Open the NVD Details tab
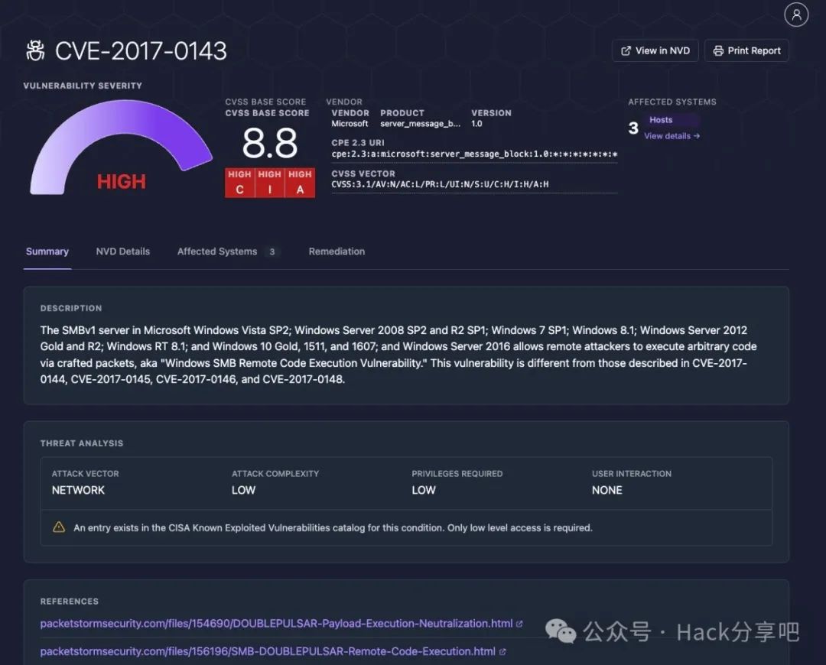 pyautogui.click(x=122, y=251)
